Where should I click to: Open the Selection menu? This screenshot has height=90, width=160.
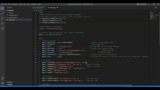pos(15,4)
